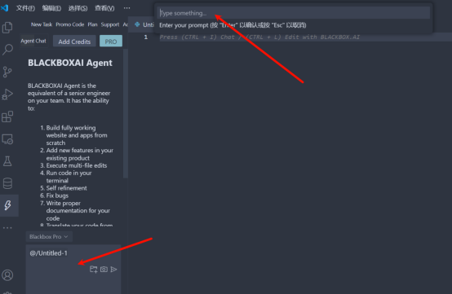
Task: Open the 文件(F) menu
Action: coord(25,8)
